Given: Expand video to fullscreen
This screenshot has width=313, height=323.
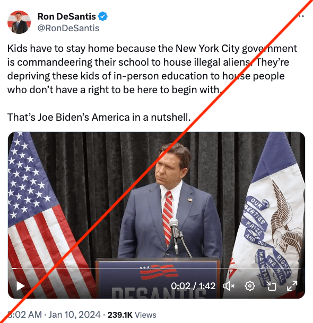Looking at the screenshot, I should (x=292, y=286).
